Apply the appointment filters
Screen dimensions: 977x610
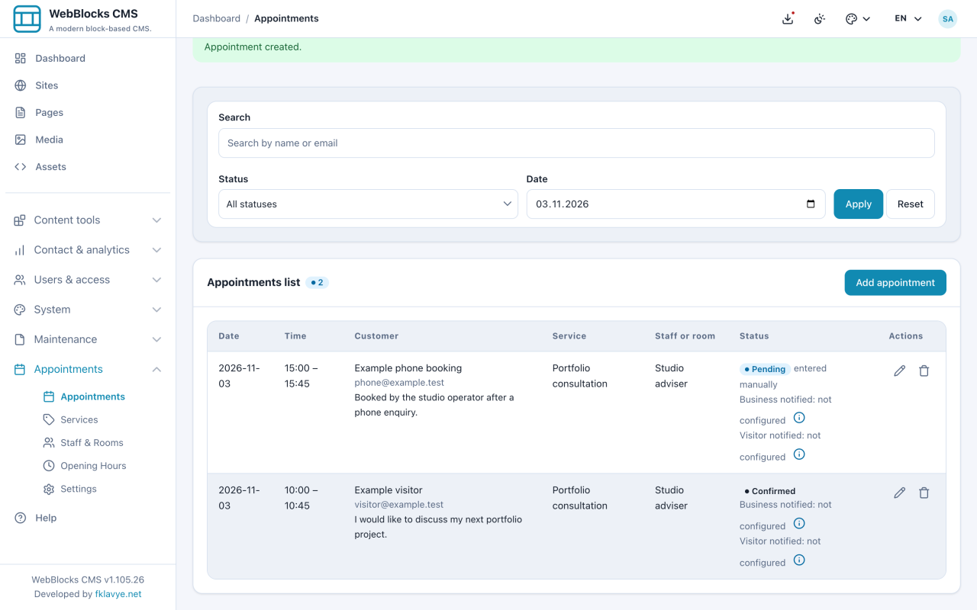(858, 204)
